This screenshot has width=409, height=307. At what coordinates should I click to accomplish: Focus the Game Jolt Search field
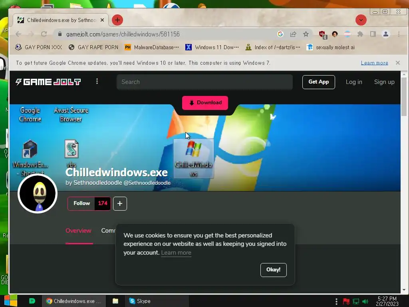click(x=204, y=82)
